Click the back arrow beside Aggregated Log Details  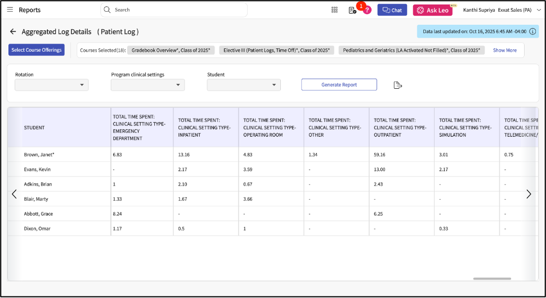(13, 31)
